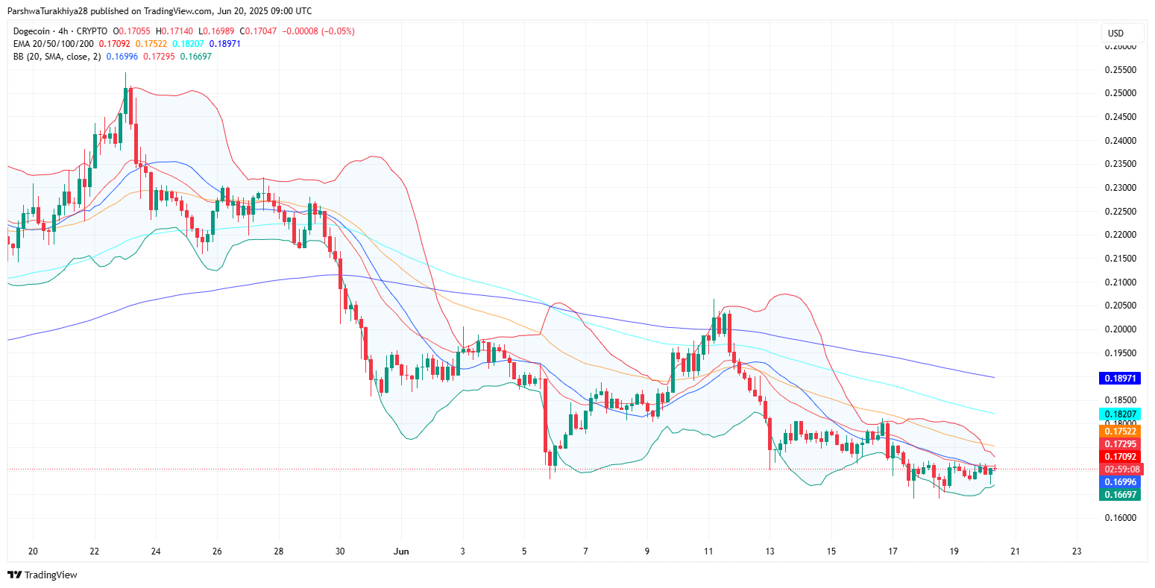This screenshot has height=588, width=1155.
Task: Click the red 0.17092 price axis label
Action: (x=1120, y=457)
